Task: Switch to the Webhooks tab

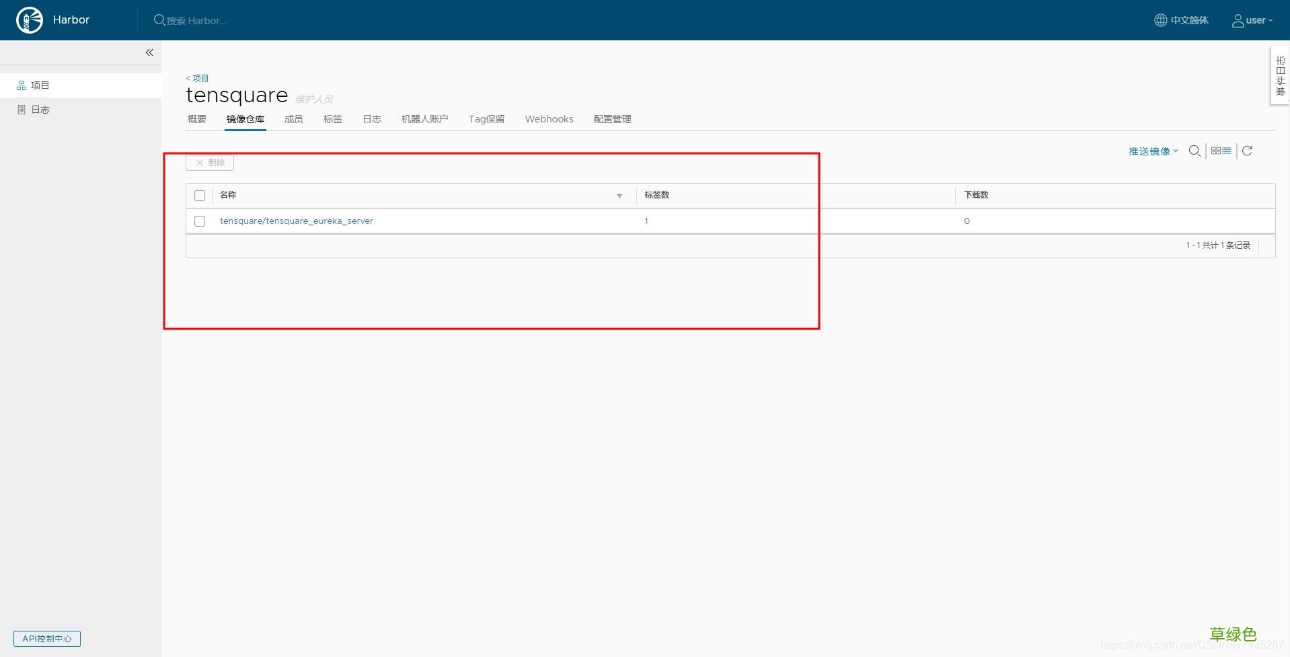Action: [x=549, y=119]
